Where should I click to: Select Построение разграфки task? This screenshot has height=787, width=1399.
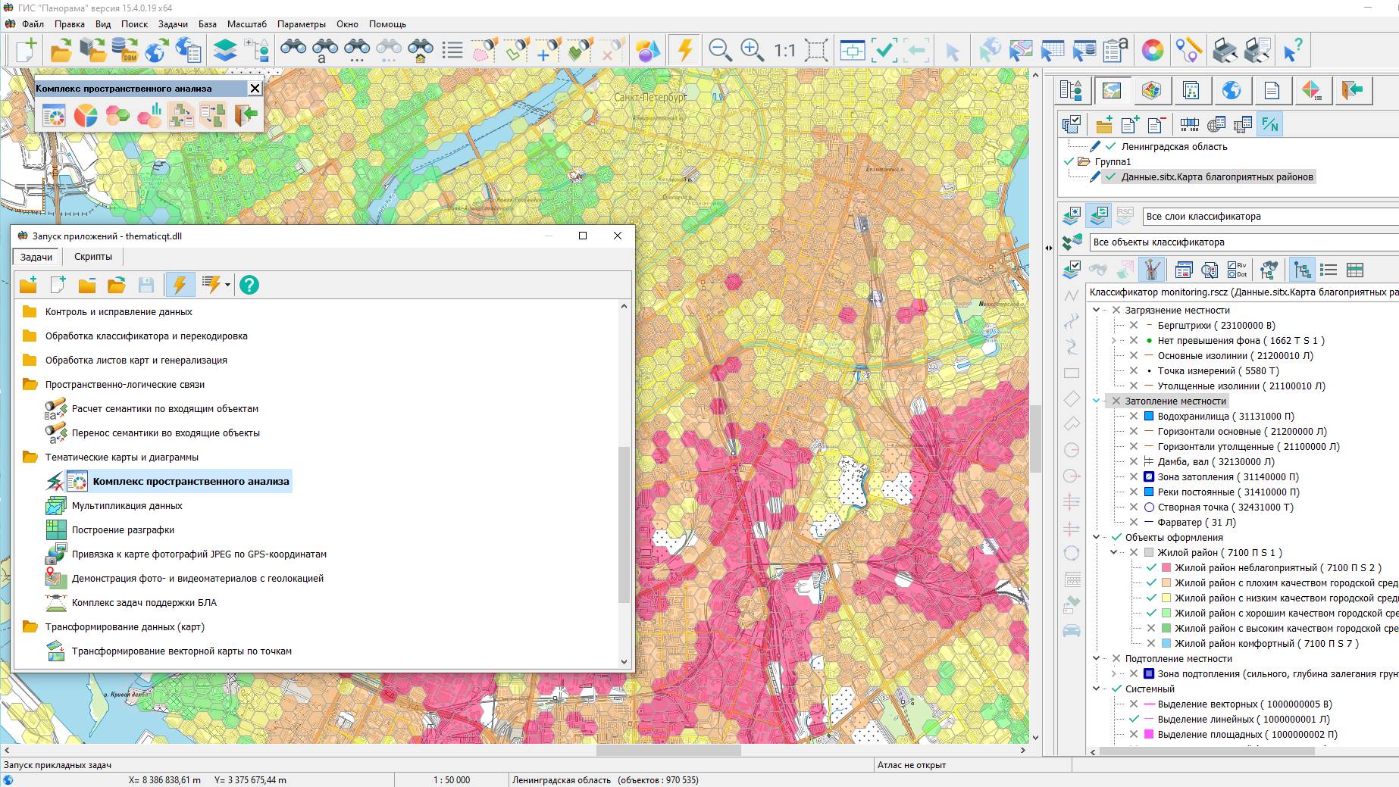tap(123, 529)
